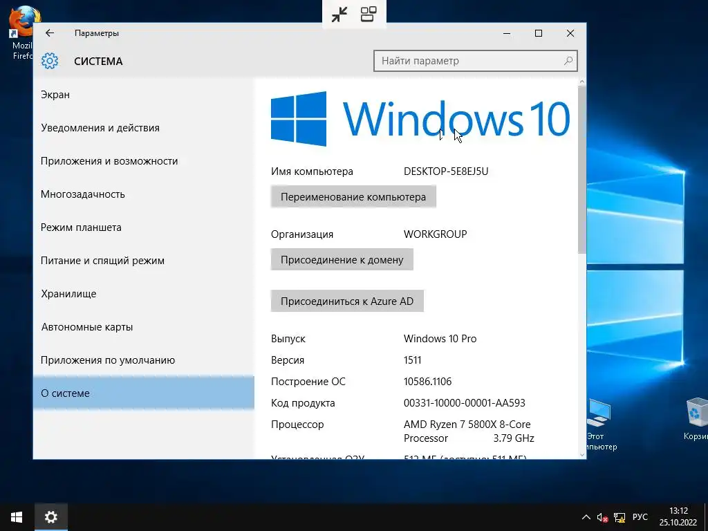Open the clock showing 13:12
The image size is (708, 531).
tap(678, 517)
